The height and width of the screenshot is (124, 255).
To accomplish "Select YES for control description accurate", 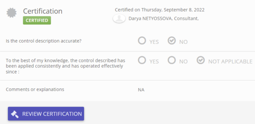I will [142, 41].
